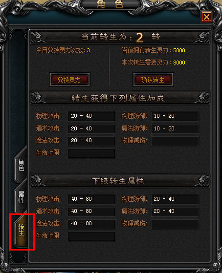Close the 角色 window with the X icon

(207, 17)
